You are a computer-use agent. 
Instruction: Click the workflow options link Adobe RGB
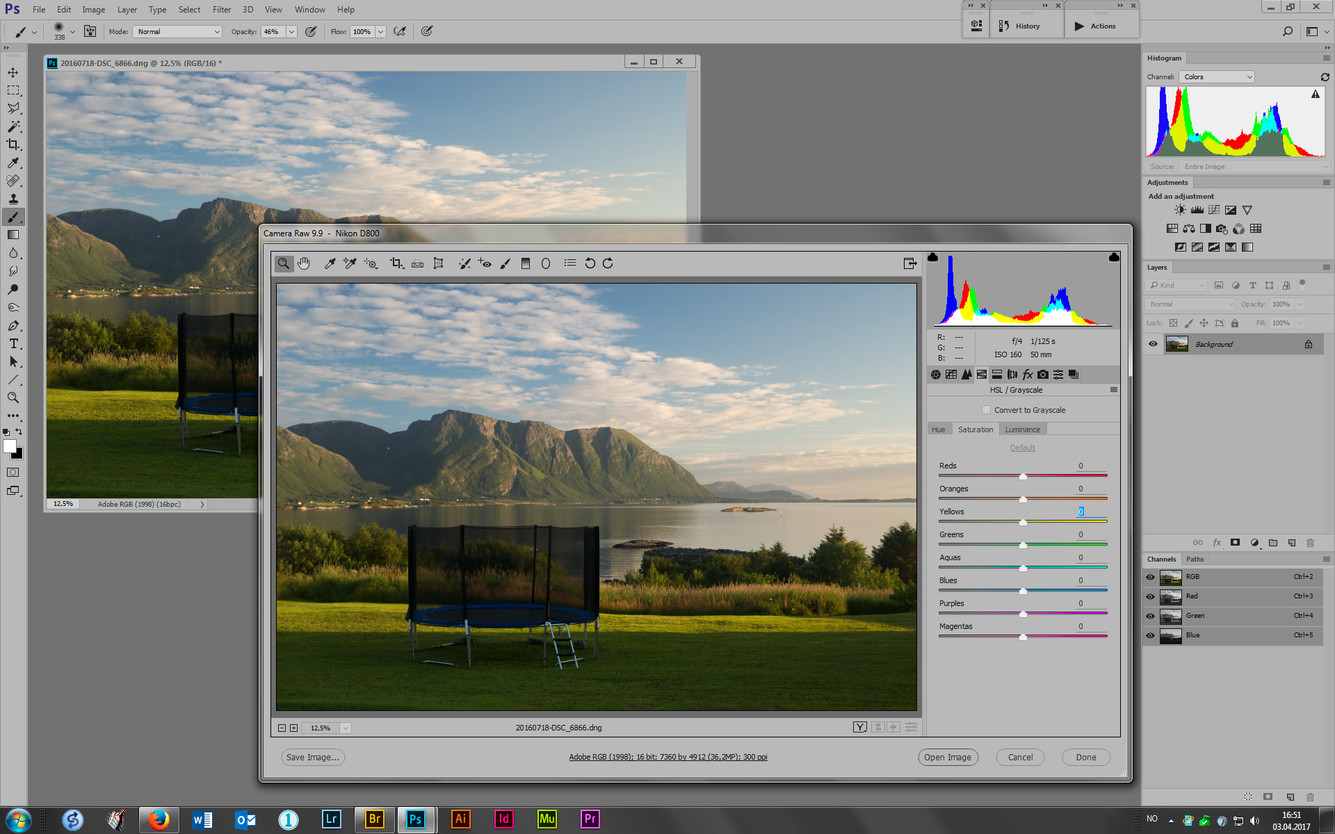click(667, 757)
